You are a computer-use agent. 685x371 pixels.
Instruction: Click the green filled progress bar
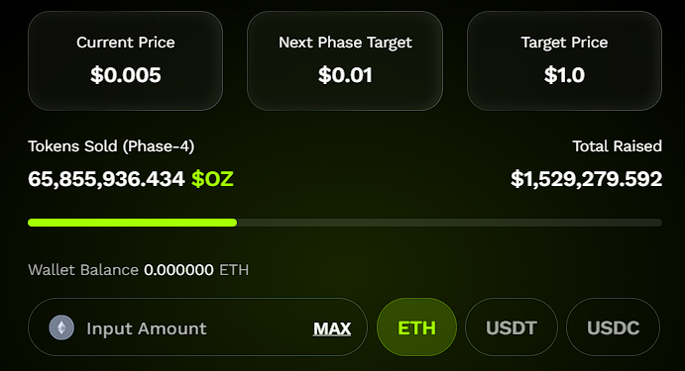[x=133, y=223]
